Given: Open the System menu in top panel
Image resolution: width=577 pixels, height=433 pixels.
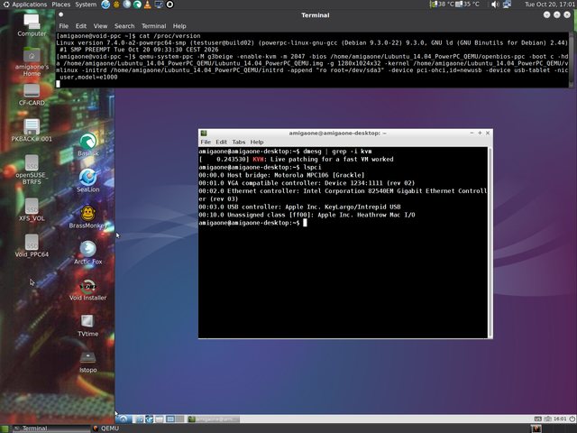Looking at the screenshot, I should coord(86,5).
